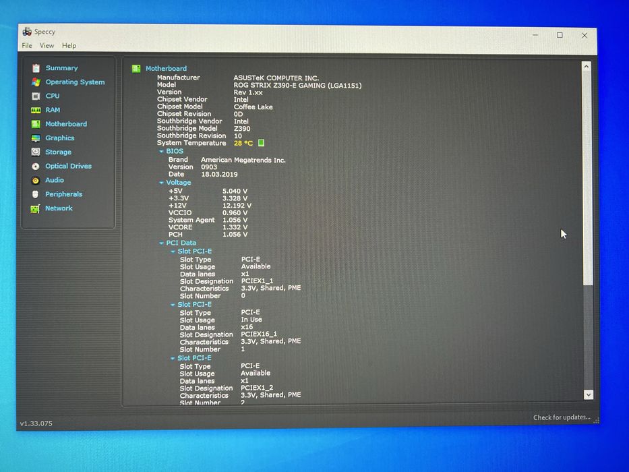Click the Speccy title bar icon
This screenshot has width=629, height=472.
click(27, 31)
